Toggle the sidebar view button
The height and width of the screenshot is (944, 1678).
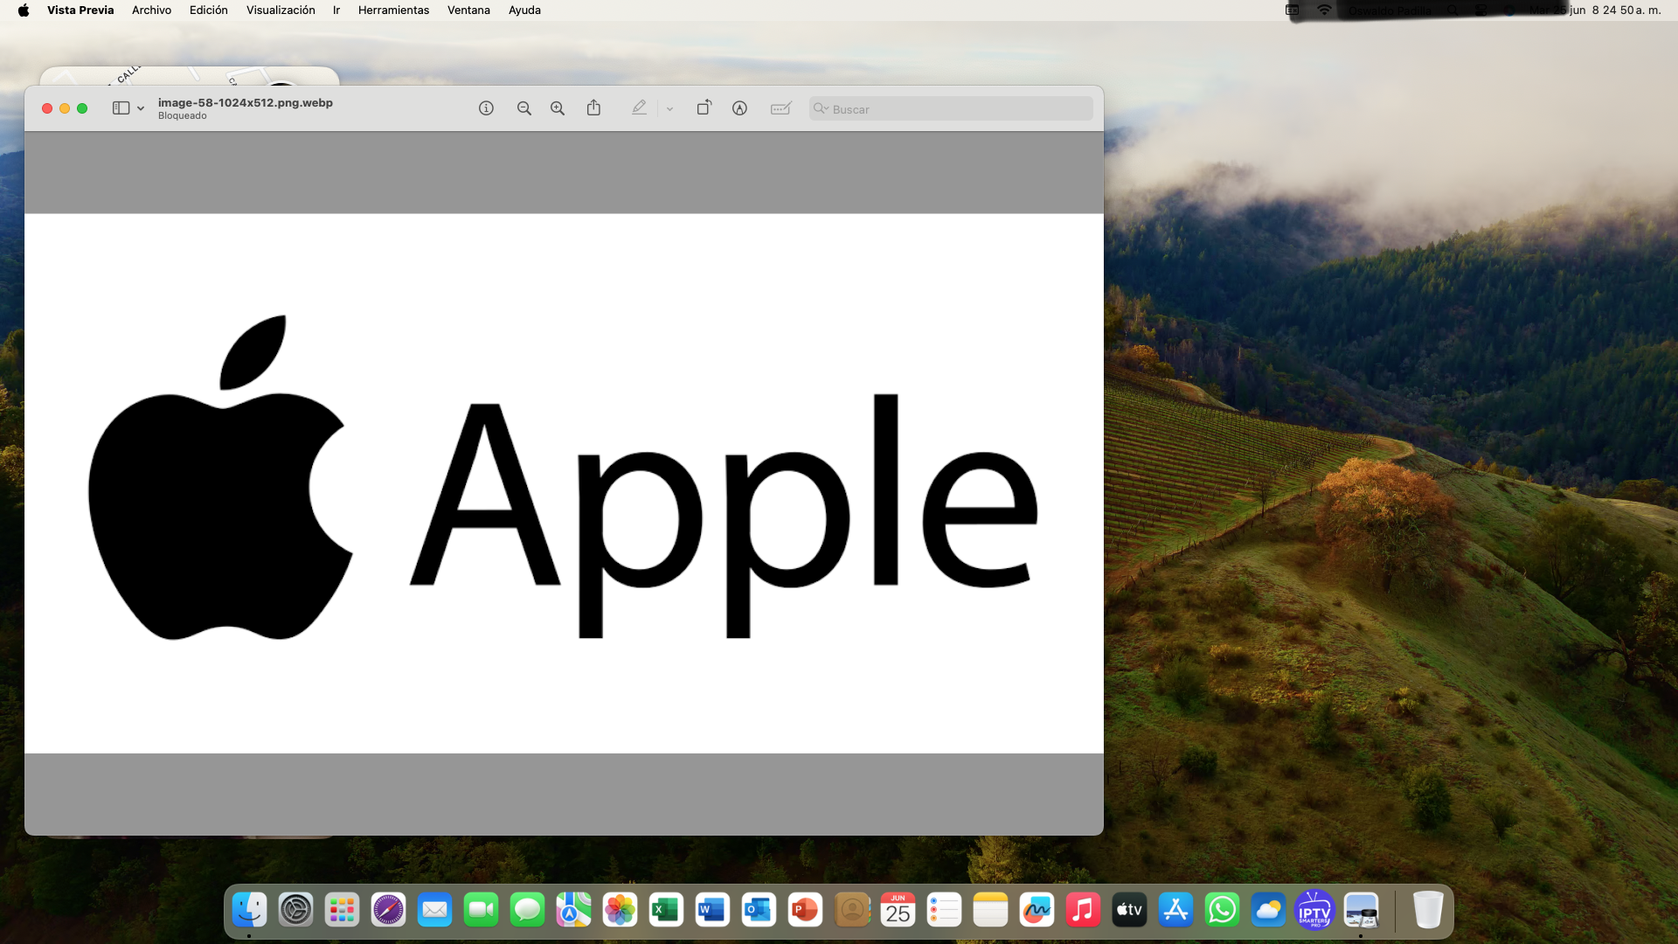121,108
